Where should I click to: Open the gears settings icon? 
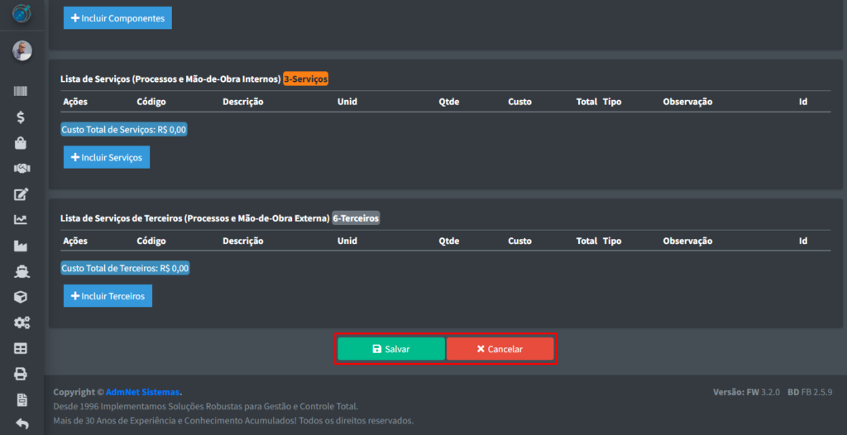coord(22,323)
